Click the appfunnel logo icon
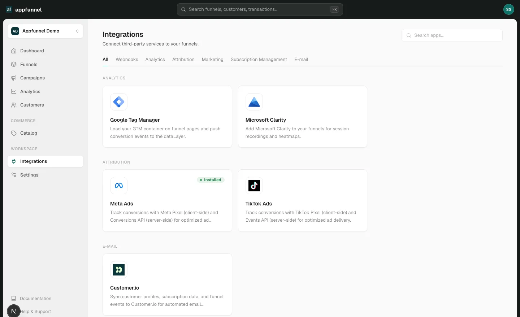 [9, 9]
